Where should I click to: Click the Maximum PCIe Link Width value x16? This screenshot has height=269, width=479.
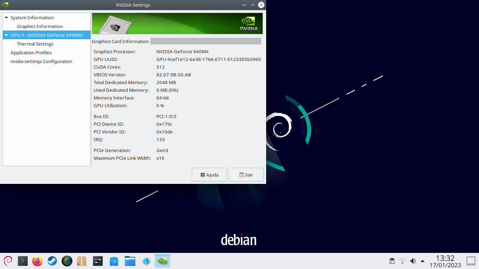click(160, 158)
